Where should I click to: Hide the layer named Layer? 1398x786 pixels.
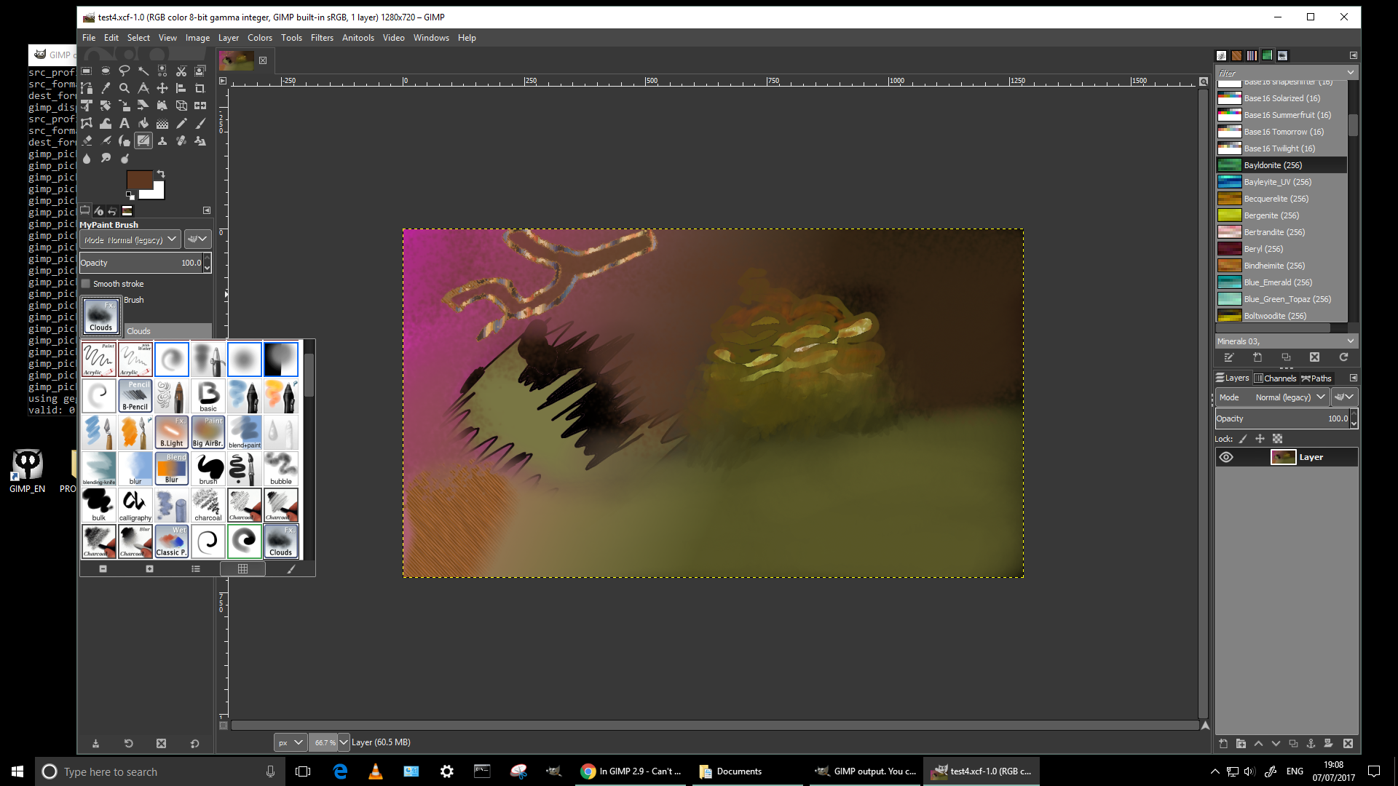click(x=1226, y=457)
